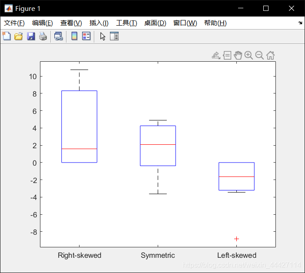Image resolution: width=305 pixels, height=273 pixels.
Task: Activate the Pan hand tool
Action: coord(238,56)
